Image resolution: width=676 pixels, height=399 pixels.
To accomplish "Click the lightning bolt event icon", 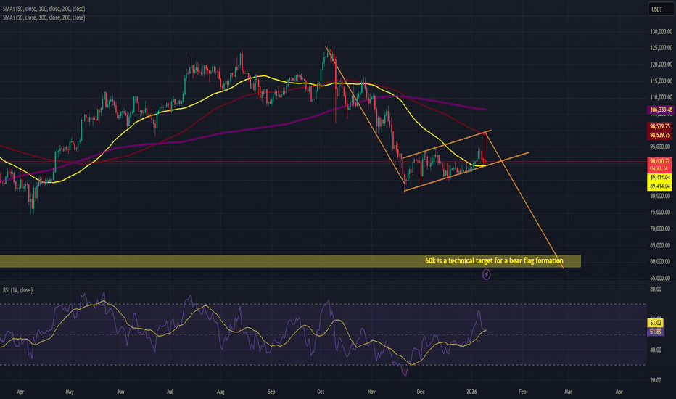I will tap(487, 275).
